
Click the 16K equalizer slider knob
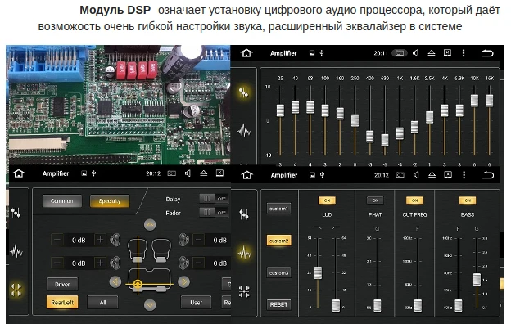pyautogui.click(x=489, y=101)
